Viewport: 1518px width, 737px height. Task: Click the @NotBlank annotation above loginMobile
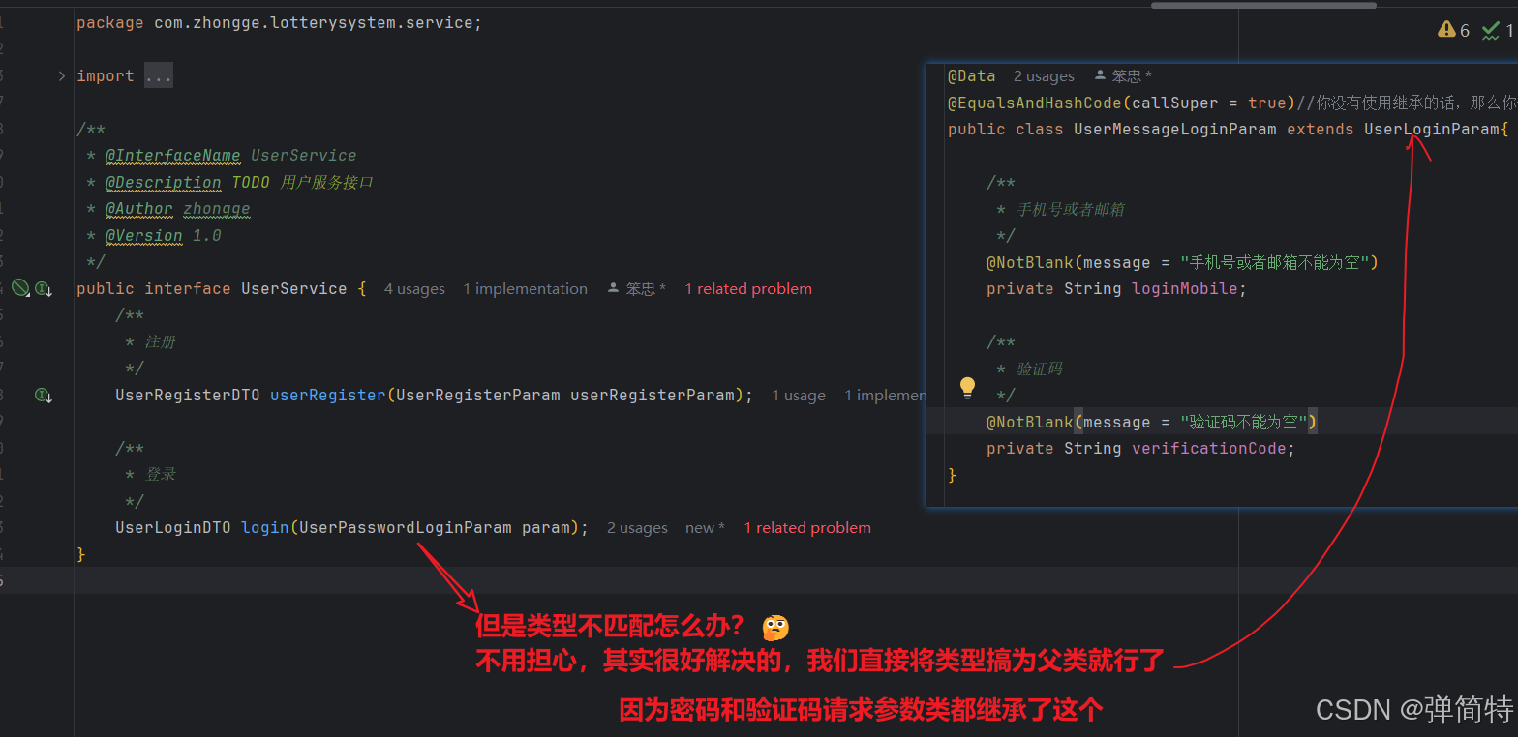(x=1030, y=262)
